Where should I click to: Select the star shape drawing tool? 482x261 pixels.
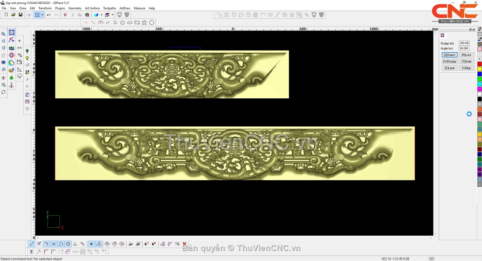tap(144, 22)
